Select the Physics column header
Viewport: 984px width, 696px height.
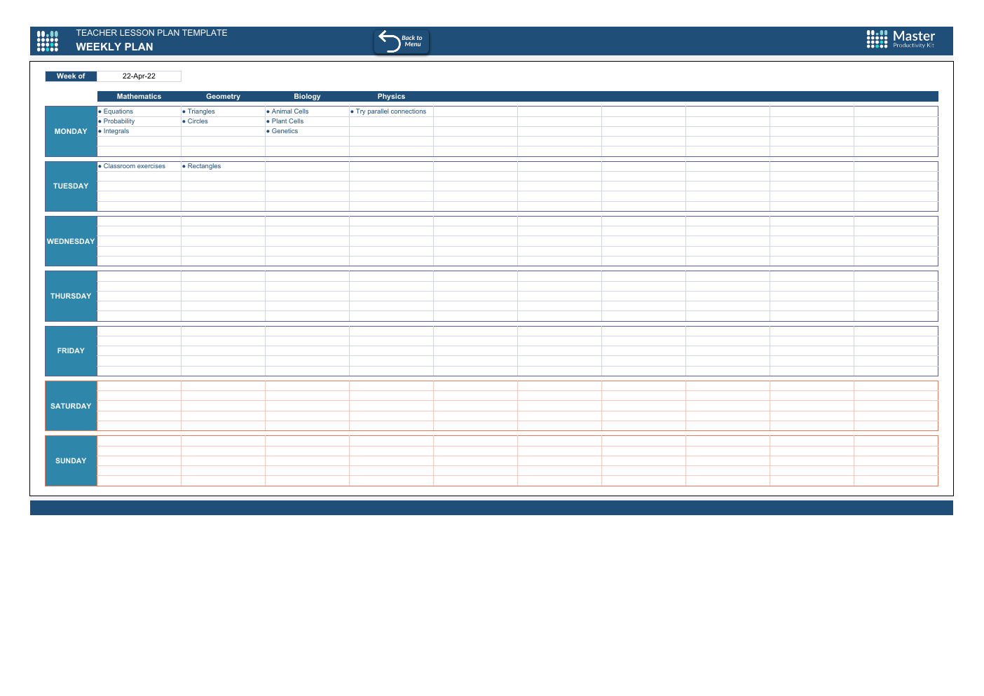(391, 97)
